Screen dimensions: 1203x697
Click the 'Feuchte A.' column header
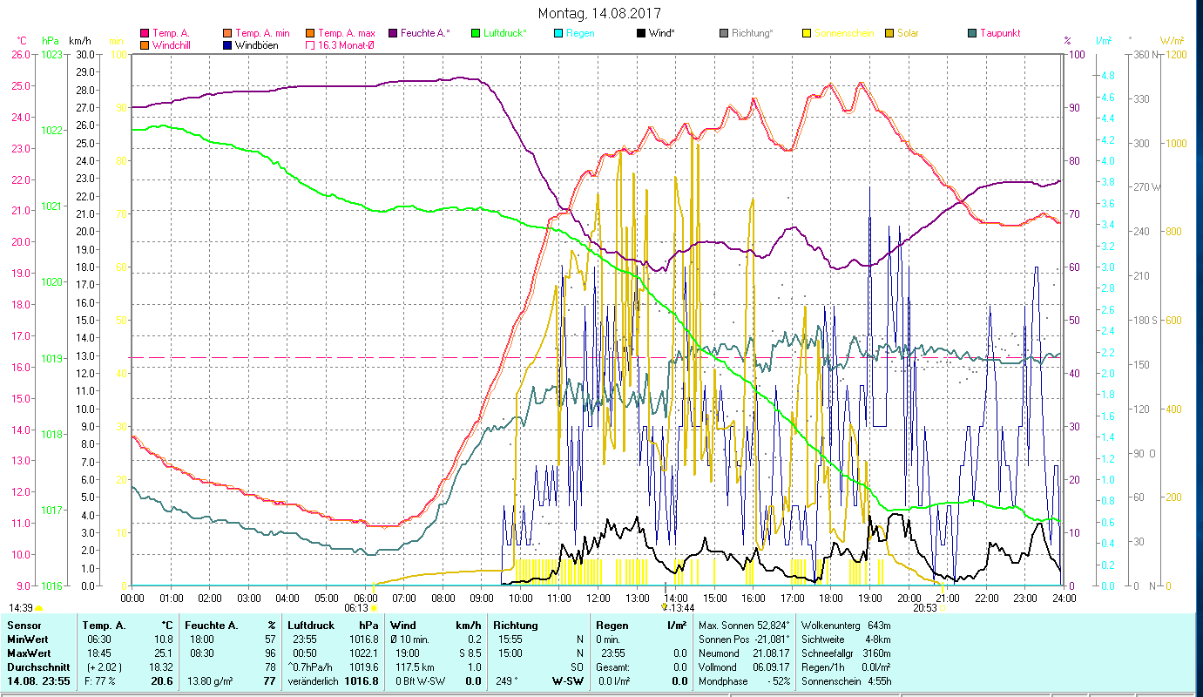click(212, 626)
